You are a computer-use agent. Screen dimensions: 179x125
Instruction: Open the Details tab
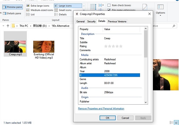tap(102, 21)
